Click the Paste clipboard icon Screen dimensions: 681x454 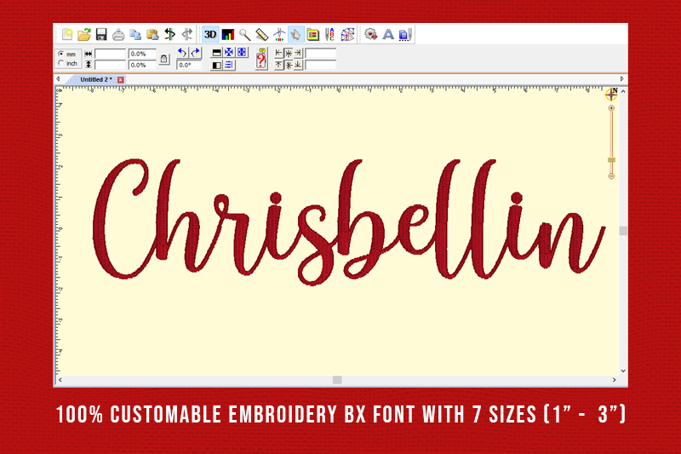[x=152, y=34]
